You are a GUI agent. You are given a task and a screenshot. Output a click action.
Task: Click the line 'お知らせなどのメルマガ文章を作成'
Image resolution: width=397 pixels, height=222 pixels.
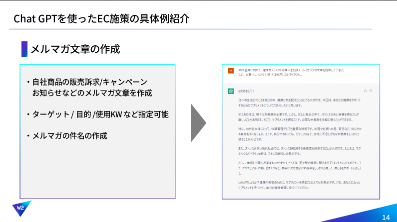click(x=92, y=93)
